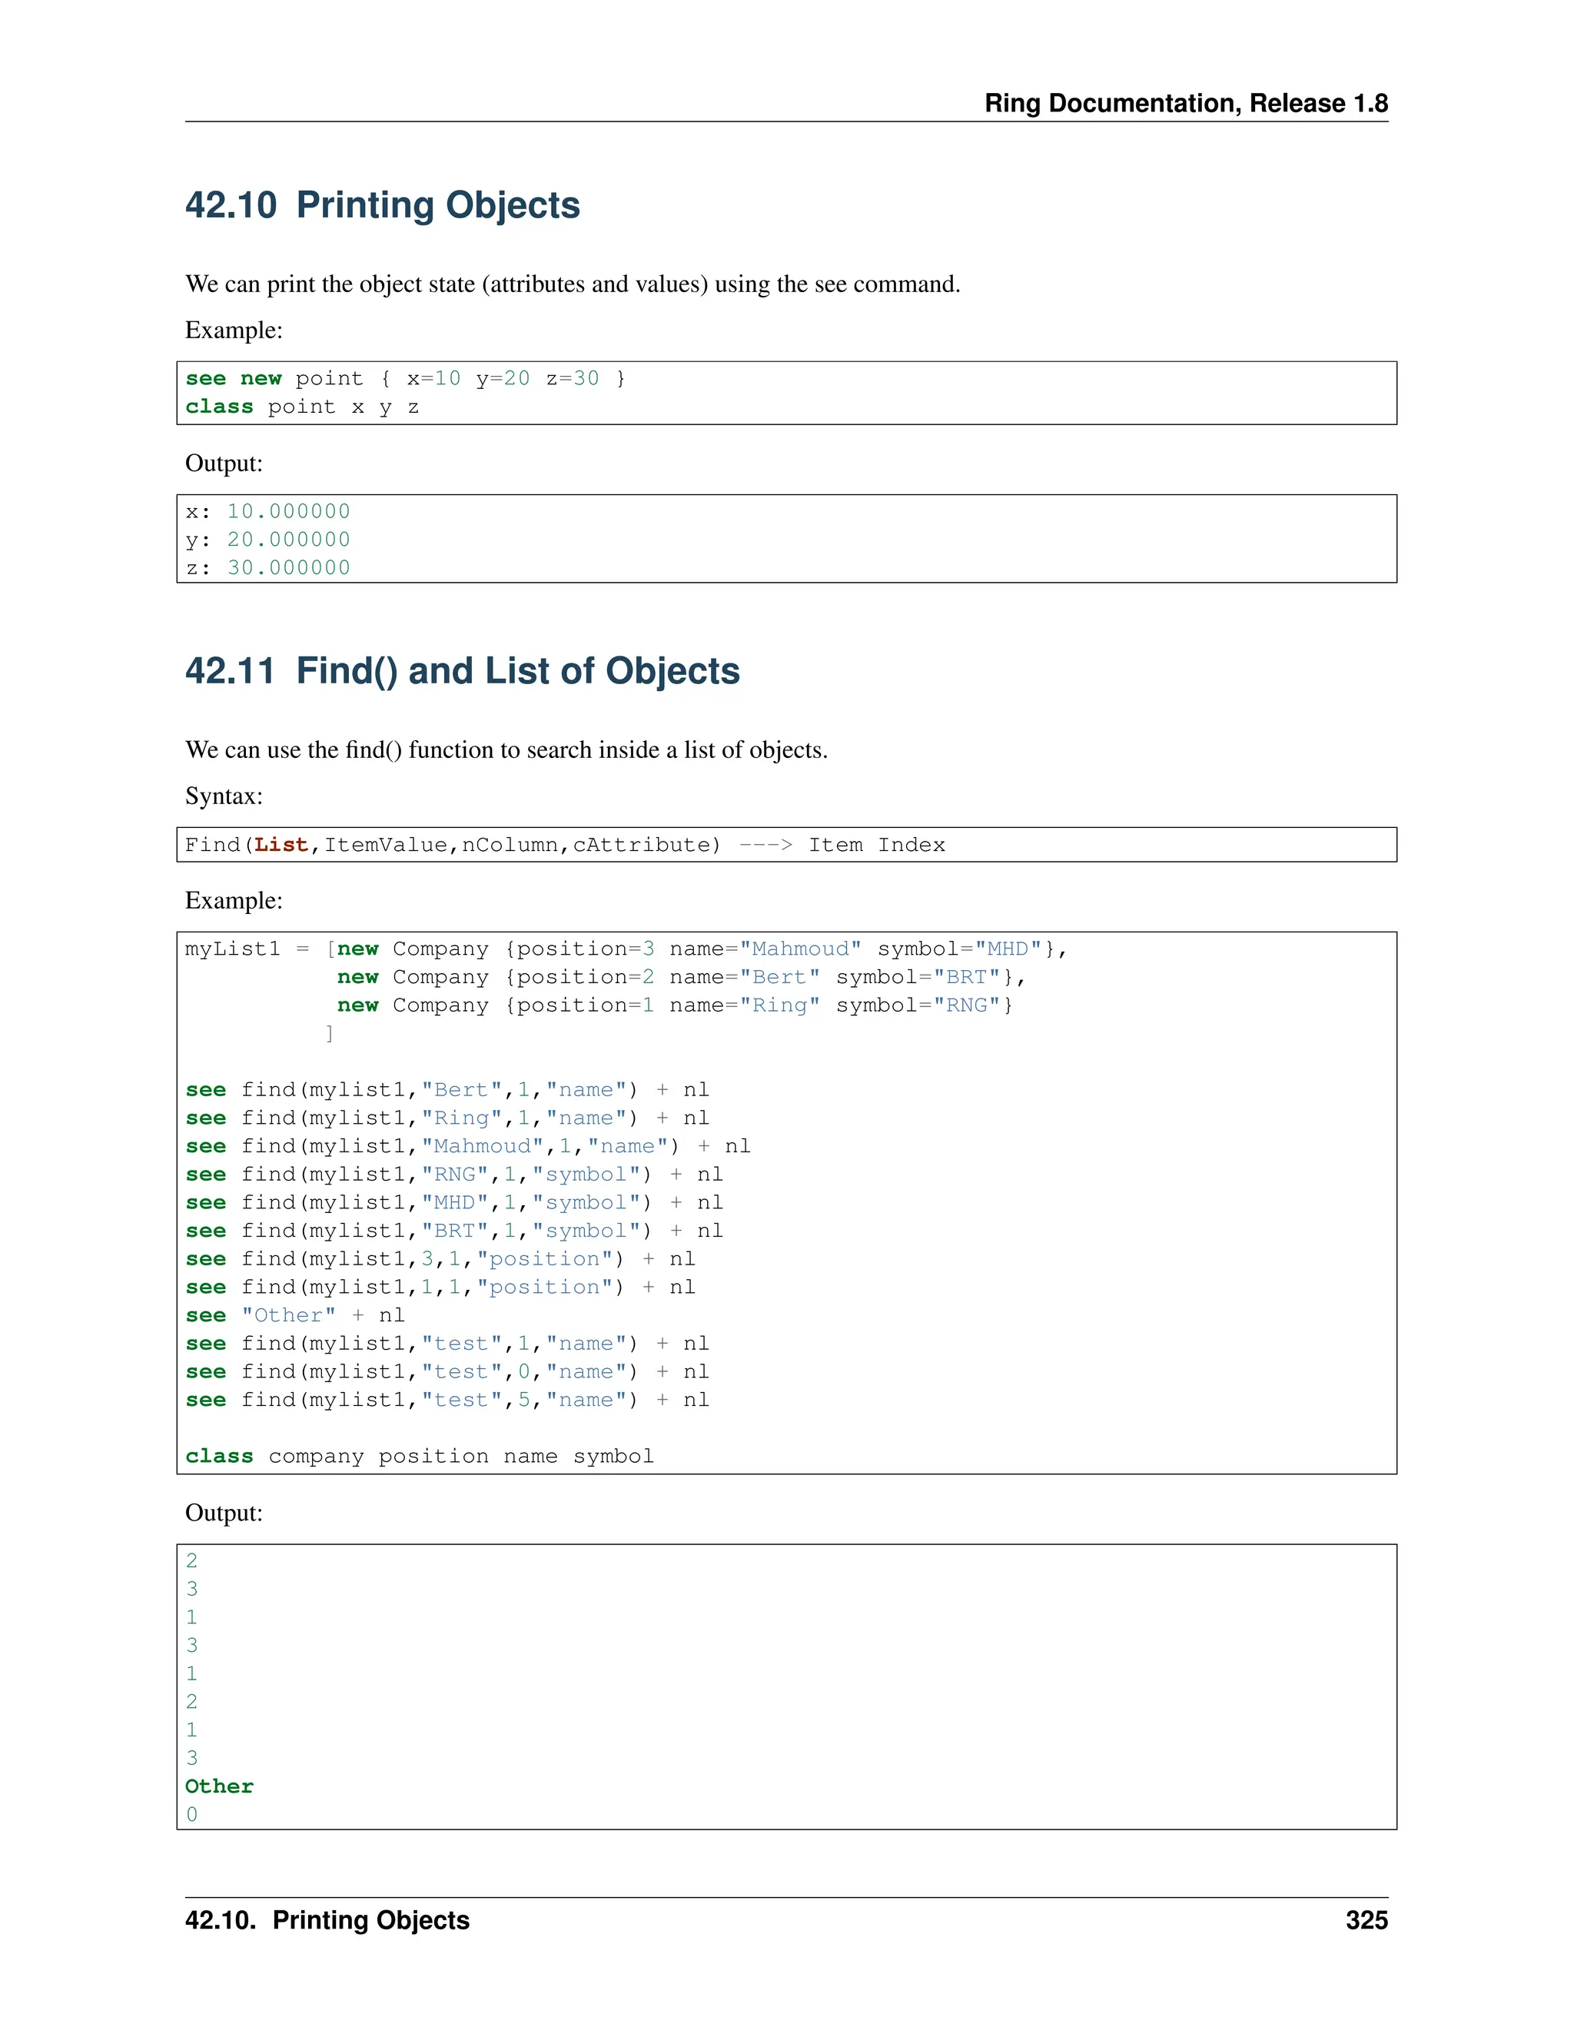Click the Find(List,ItemValue,nColumn,cAttribute) syntax line

coord(565,845)
